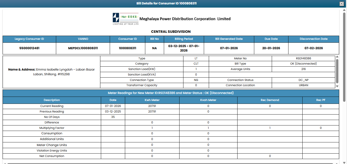This screenshot has height=164, width=347.
Task: Close the Bill Details dialog
Action: pos(342,4)
